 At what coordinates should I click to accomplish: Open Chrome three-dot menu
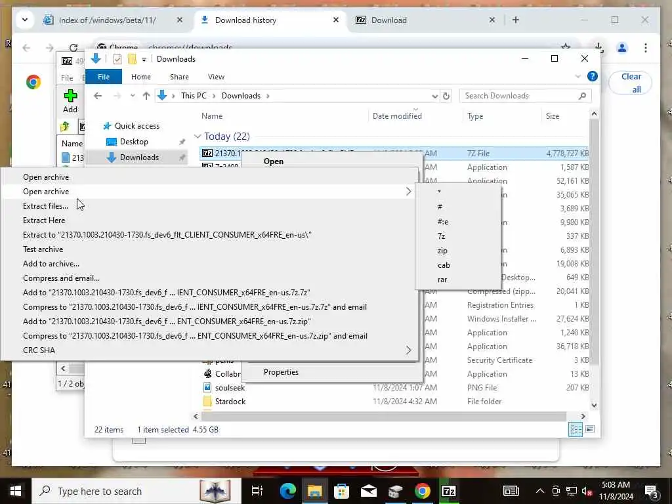click(646, 47)
